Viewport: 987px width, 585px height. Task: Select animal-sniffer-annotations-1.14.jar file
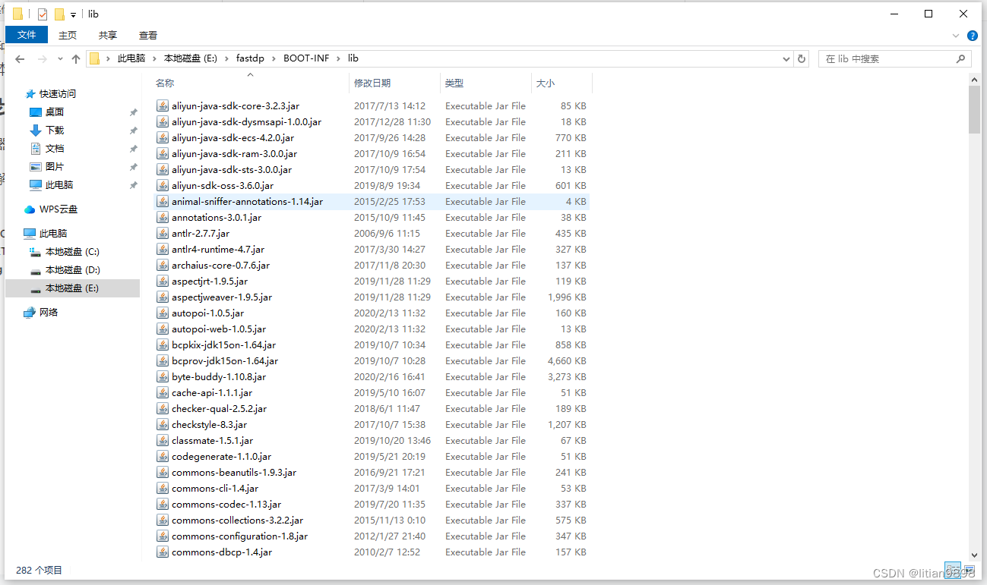[371, 202]
